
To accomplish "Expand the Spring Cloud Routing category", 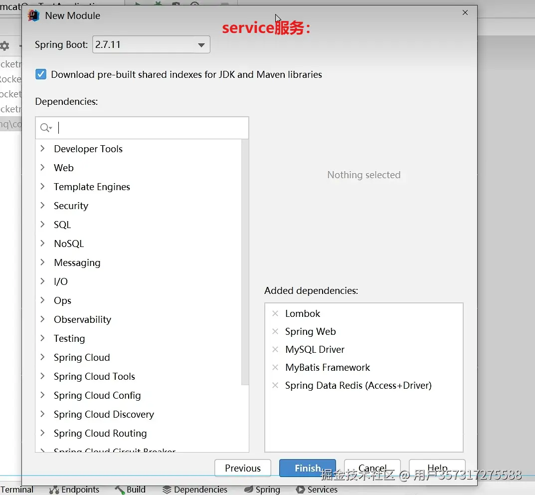I will coord(43,433).
